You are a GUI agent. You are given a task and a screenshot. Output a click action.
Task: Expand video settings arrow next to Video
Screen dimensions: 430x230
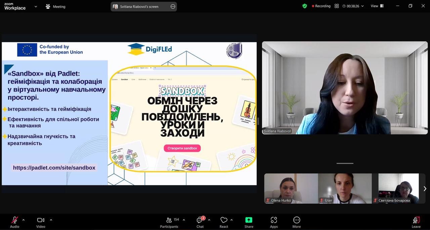(x=51, y=220)
